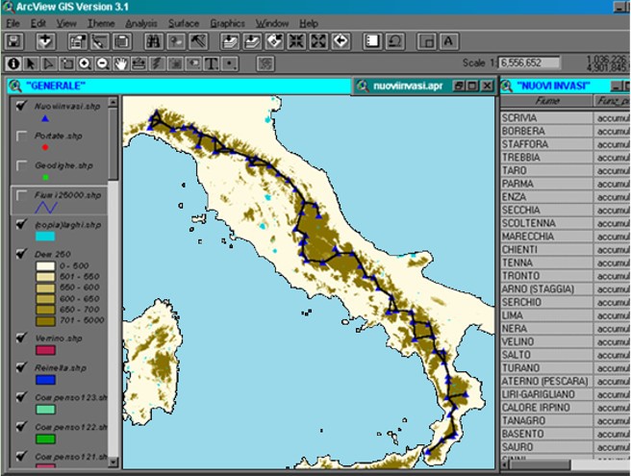
Task: Open Query Builder hammer icon
Action: 198,41
